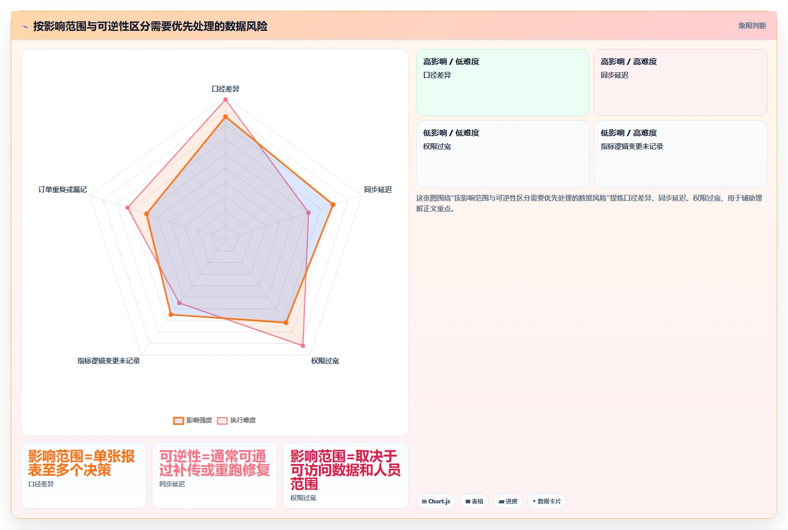
Task: Click the 表格 tag chip
Action: click(x=474, y=501)
